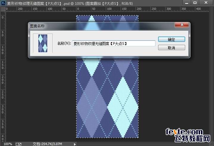
Task: Expand the status bar arrow menu
Action: tap(75, 144)
